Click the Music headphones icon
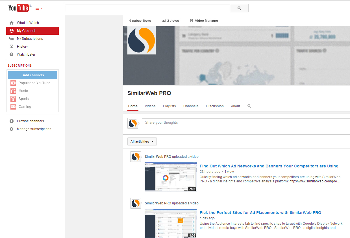The image size is (350, 238). [x=13, y=91]
